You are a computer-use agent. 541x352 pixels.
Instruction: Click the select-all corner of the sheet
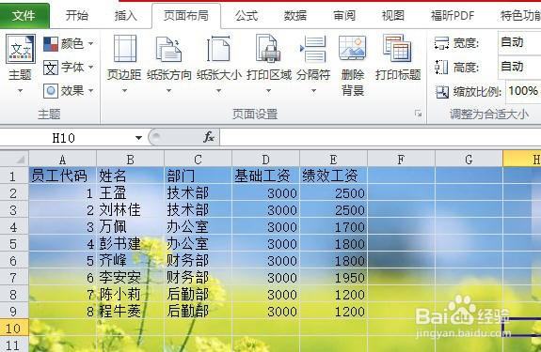coord(14,159)
